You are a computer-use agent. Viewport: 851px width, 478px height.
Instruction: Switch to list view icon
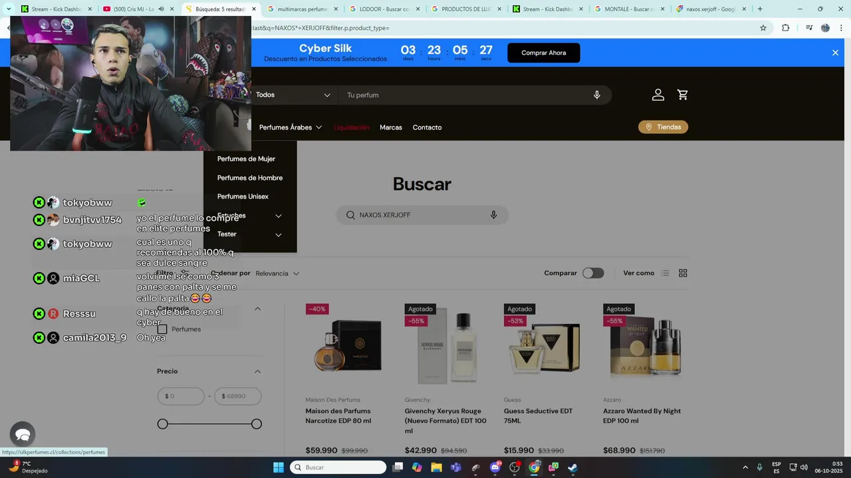[x=665, y=273]
